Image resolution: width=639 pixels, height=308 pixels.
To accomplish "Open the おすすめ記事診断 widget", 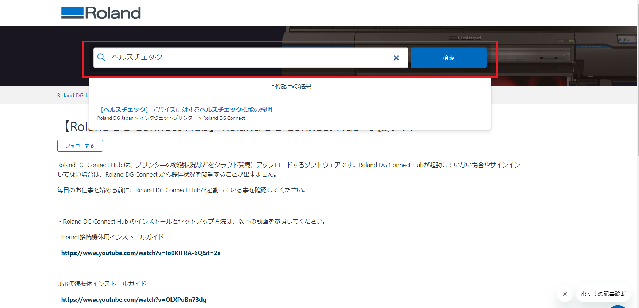I will pos(603,294).
